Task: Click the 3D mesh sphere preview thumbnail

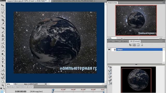Action: (138, 80)
